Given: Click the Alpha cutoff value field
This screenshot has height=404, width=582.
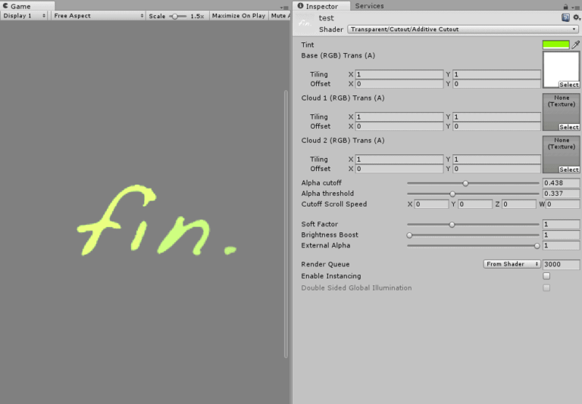Looking at the screenshot, I should pyautogui.click(x=561, y=183).
